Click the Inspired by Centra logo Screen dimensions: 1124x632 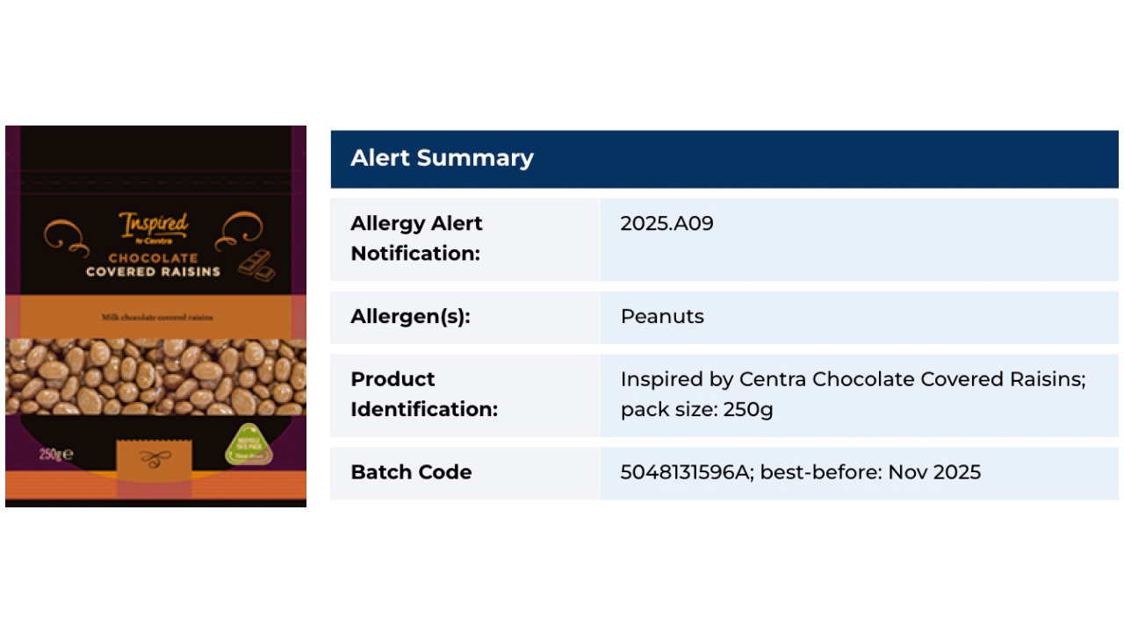coord(154,226)
